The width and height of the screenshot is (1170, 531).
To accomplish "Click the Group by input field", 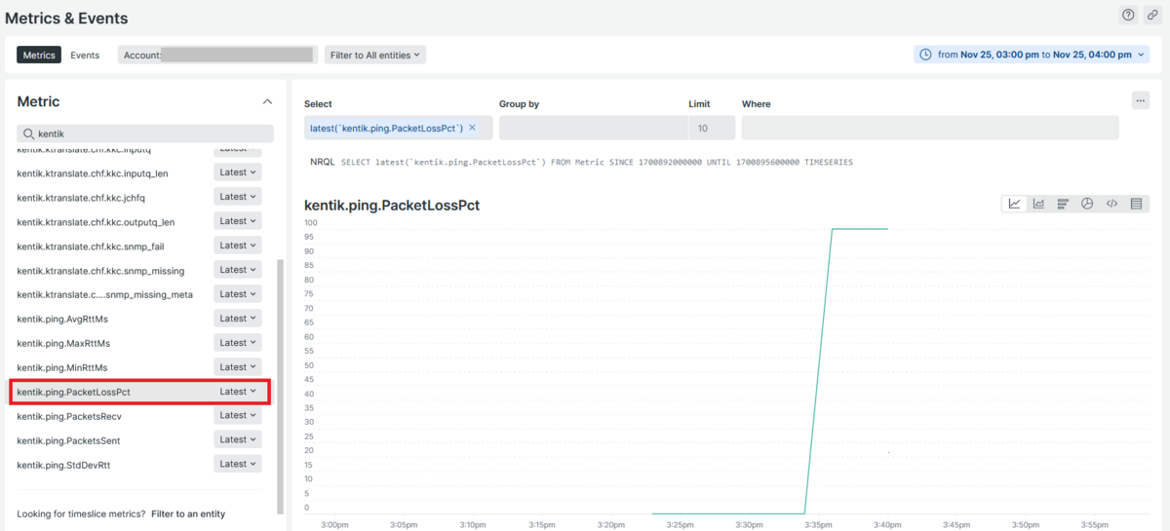I will point(593,128).
